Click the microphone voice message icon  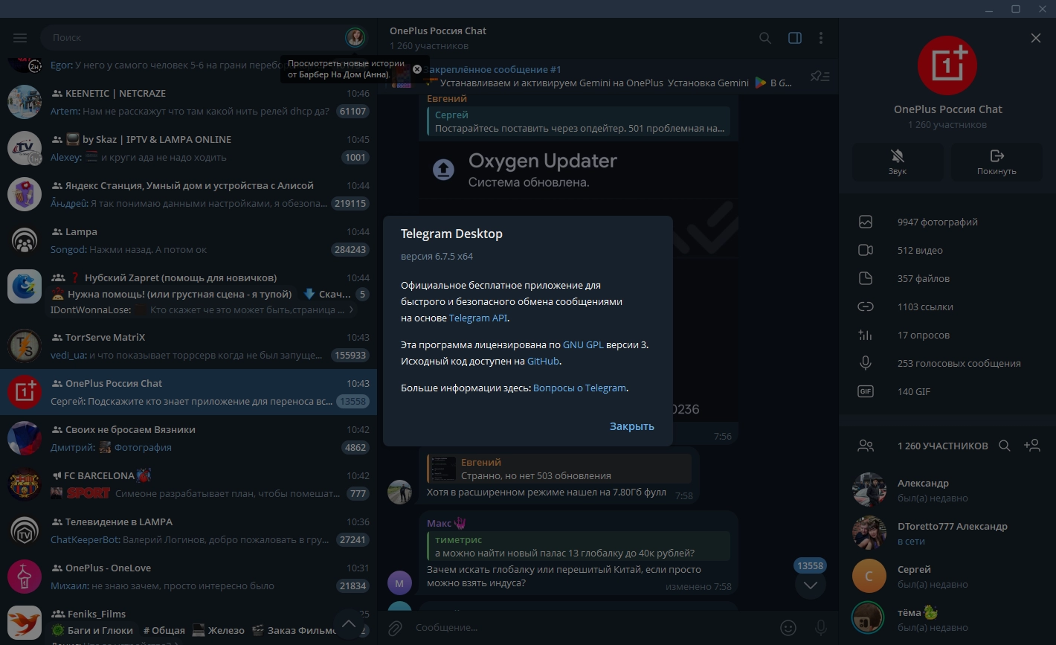point(821,628)
